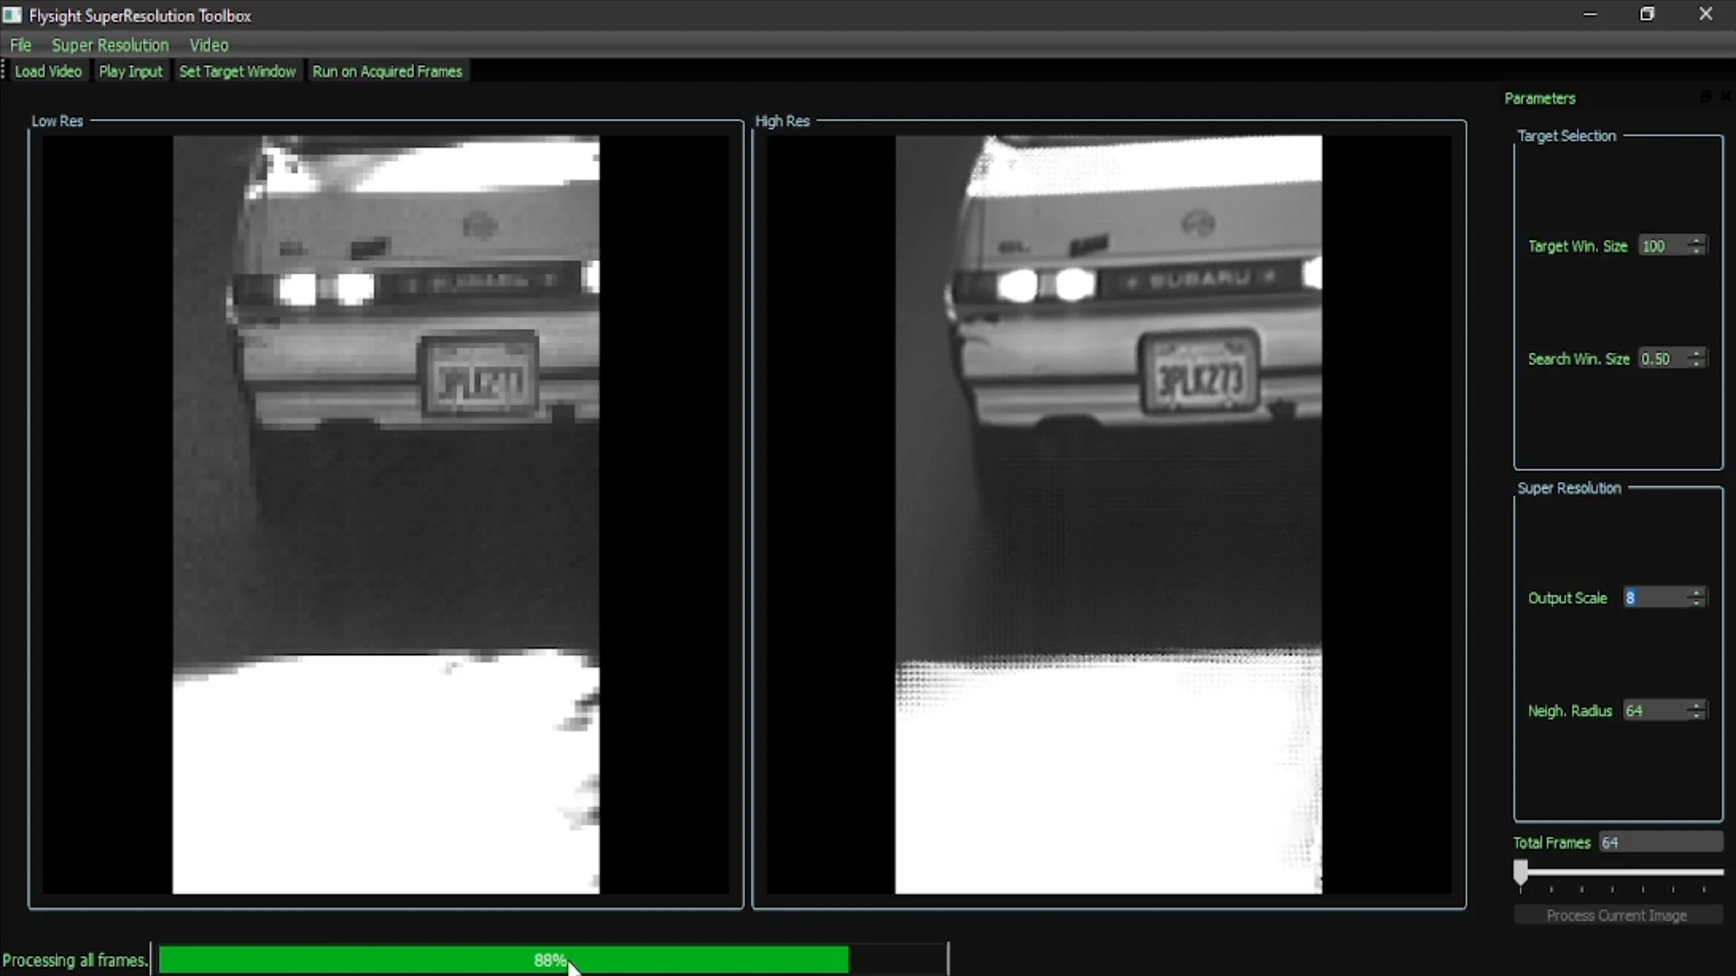Screen dimensions: 1736x976
Task: Click Run on Acquired Frames
Action: (387, 71)
